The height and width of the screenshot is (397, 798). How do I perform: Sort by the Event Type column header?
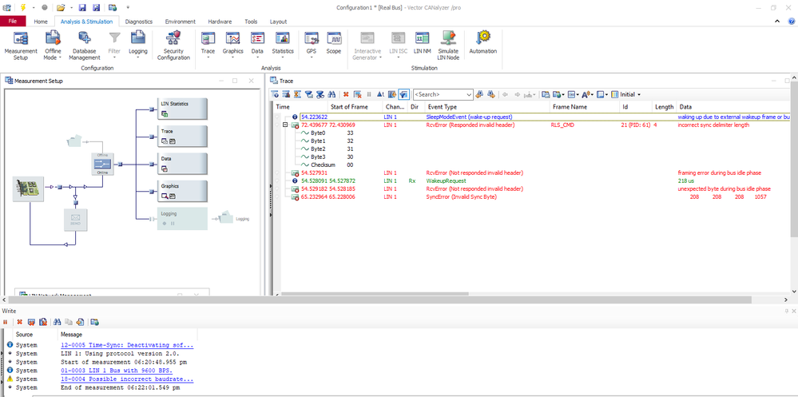coord(487,107)
